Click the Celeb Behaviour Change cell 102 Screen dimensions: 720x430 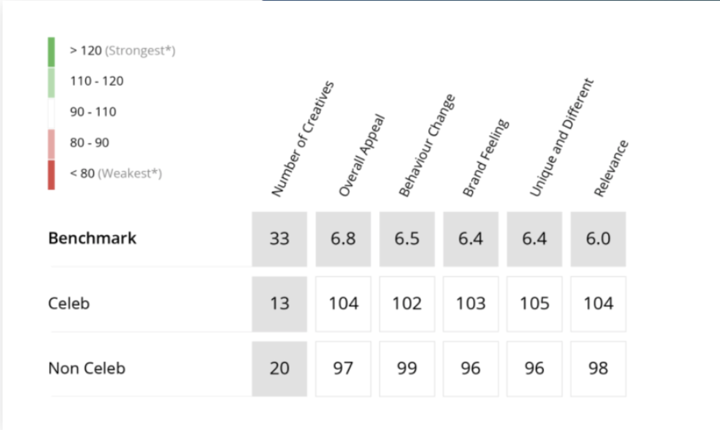point(407,304)
